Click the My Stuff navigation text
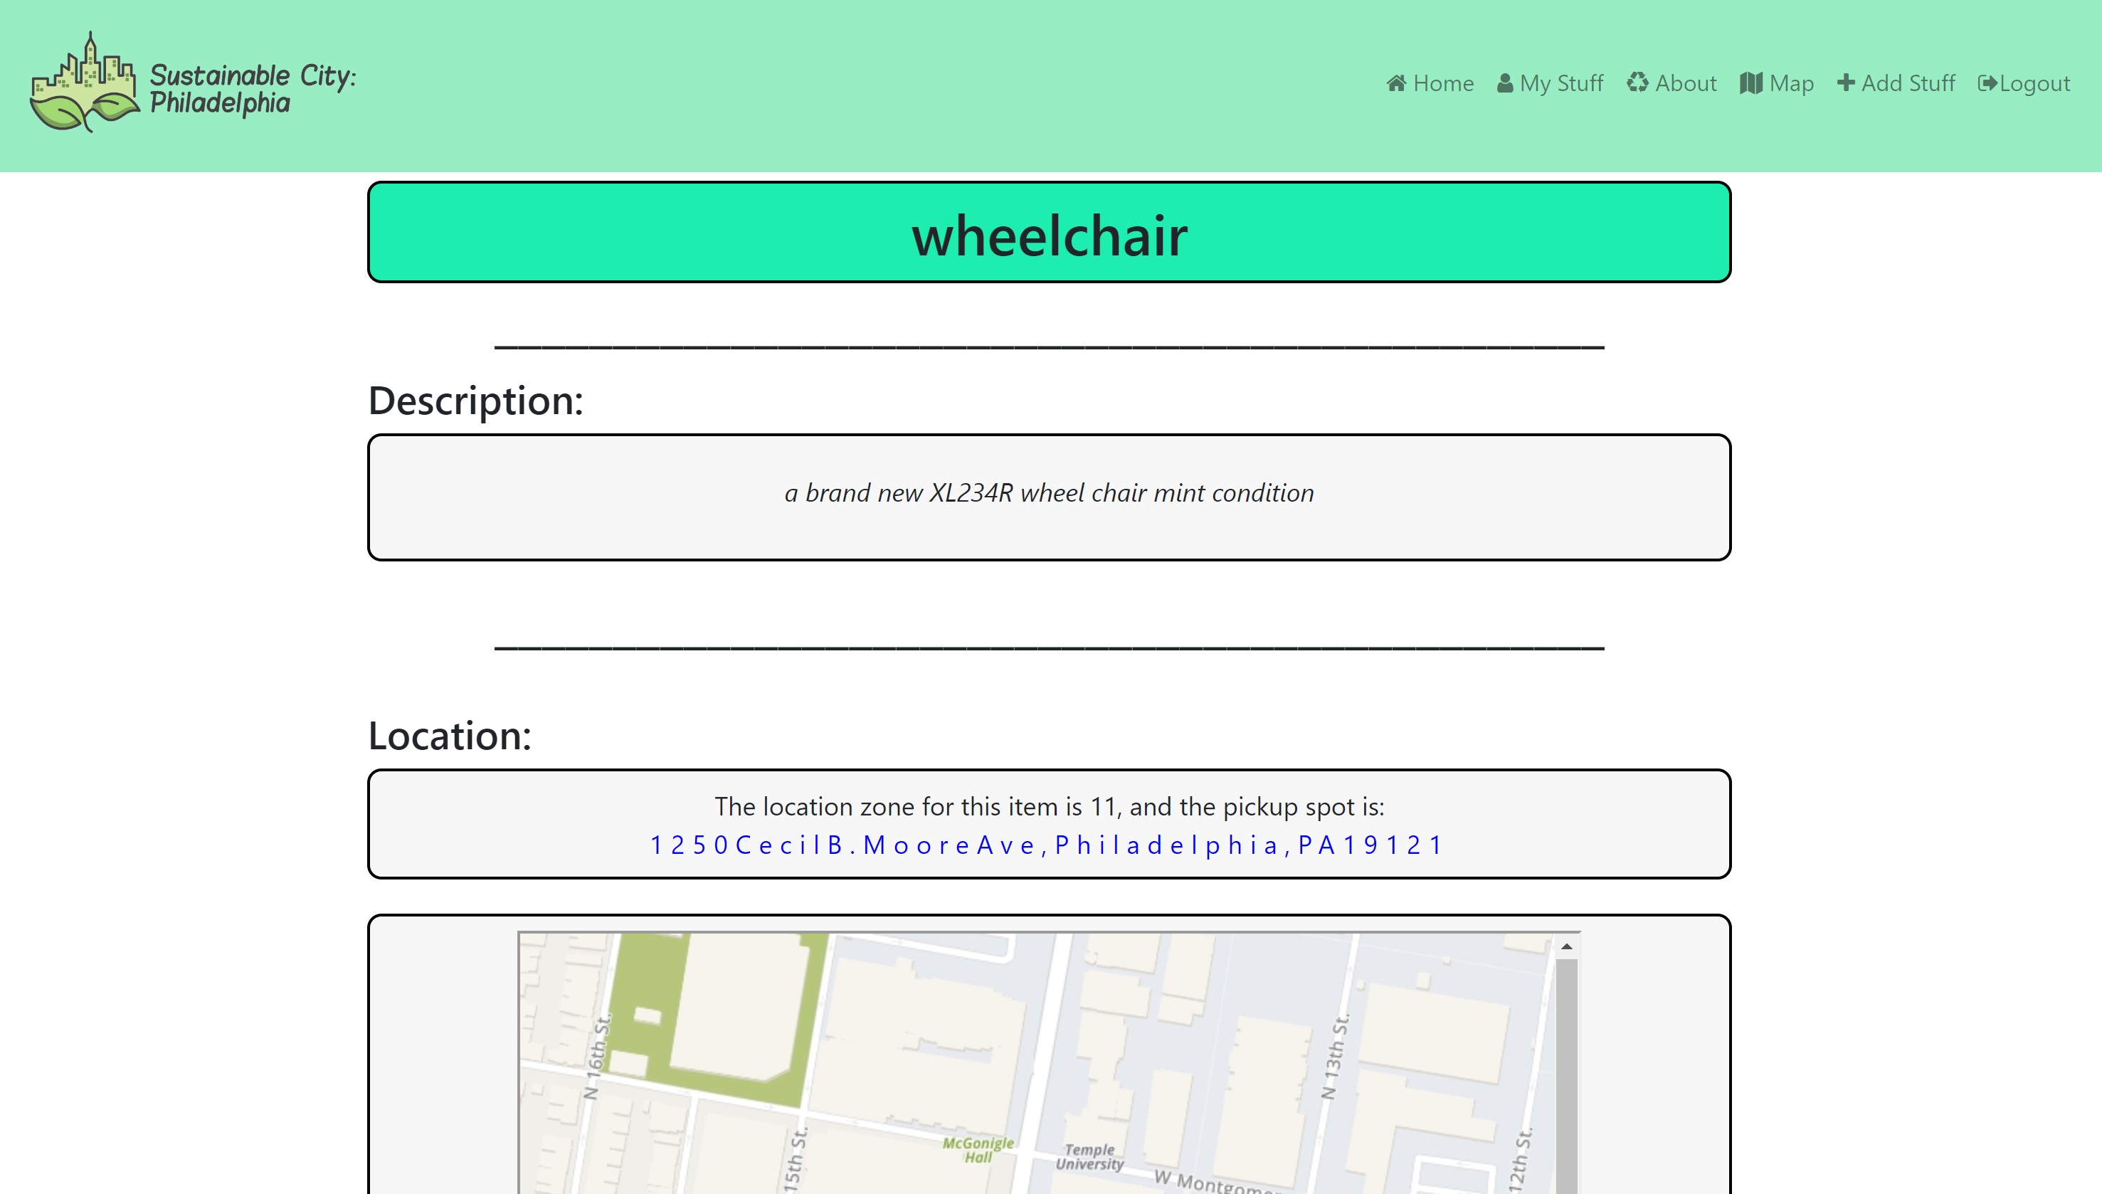Viewport: 2102px width, 1194px height. pyautogui.click(x=1562, y=83)
